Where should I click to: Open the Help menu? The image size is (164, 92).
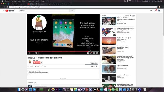tap(48, 1)
